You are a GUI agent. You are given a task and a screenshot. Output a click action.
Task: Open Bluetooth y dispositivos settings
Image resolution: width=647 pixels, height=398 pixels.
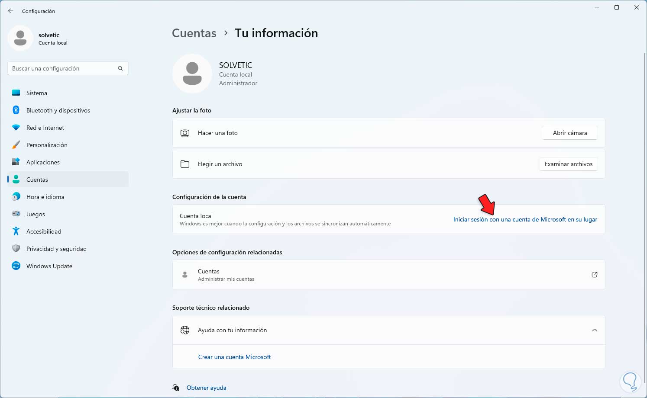tap(68, 110)
